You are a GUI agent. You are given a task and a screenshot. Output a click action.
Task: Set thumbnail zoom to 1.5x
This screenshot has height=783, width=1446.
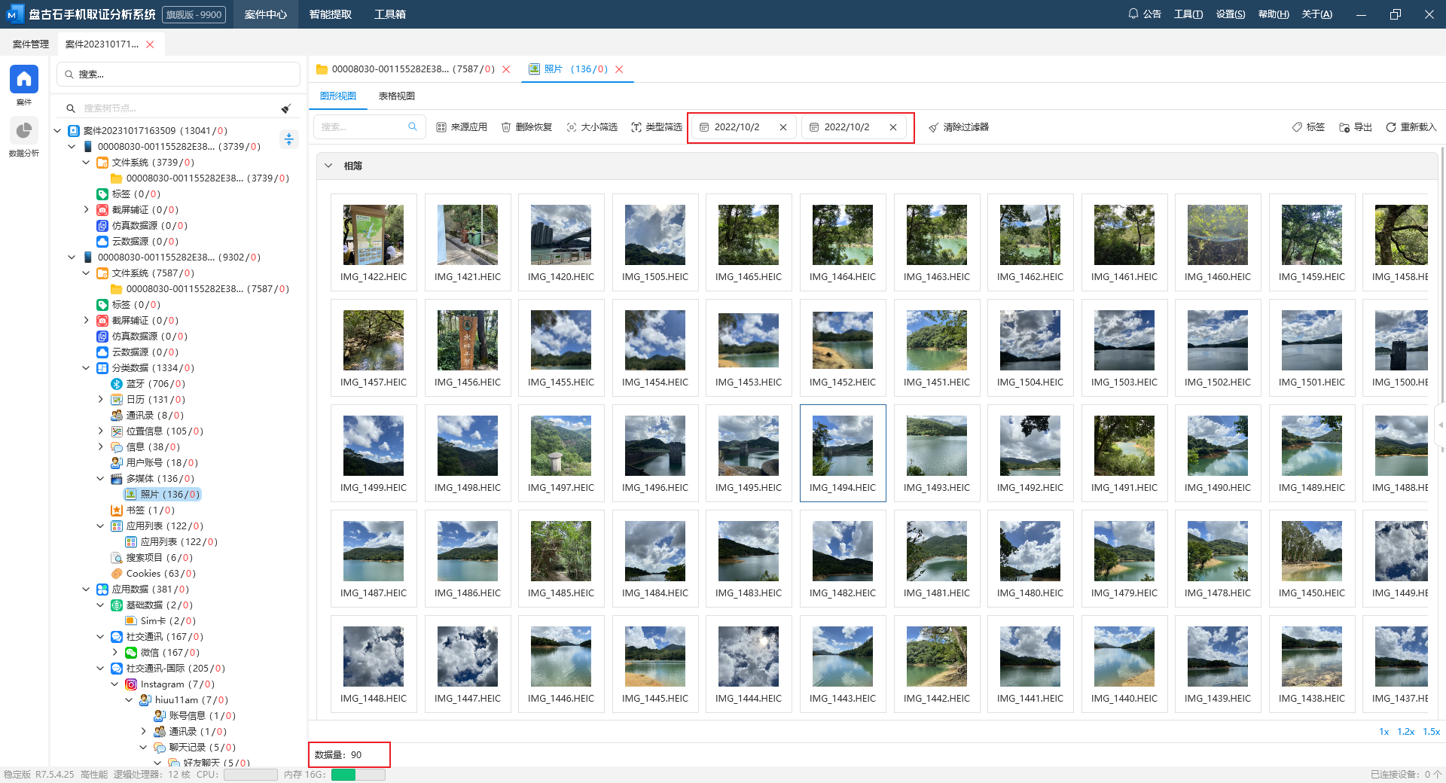point(1431,731)
